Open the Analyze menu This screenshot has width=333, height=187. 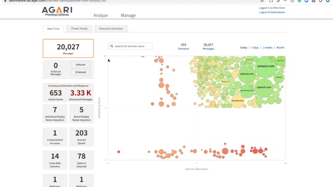click(x=100, y=15)
